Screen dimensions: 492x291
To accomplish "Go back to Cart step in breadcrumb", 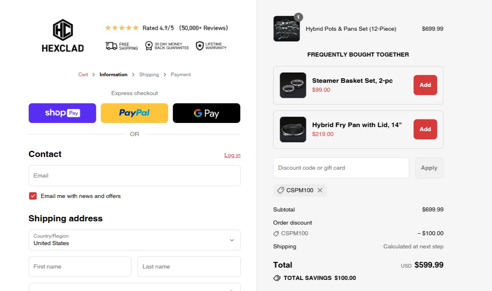I will [x=83, y=74].
